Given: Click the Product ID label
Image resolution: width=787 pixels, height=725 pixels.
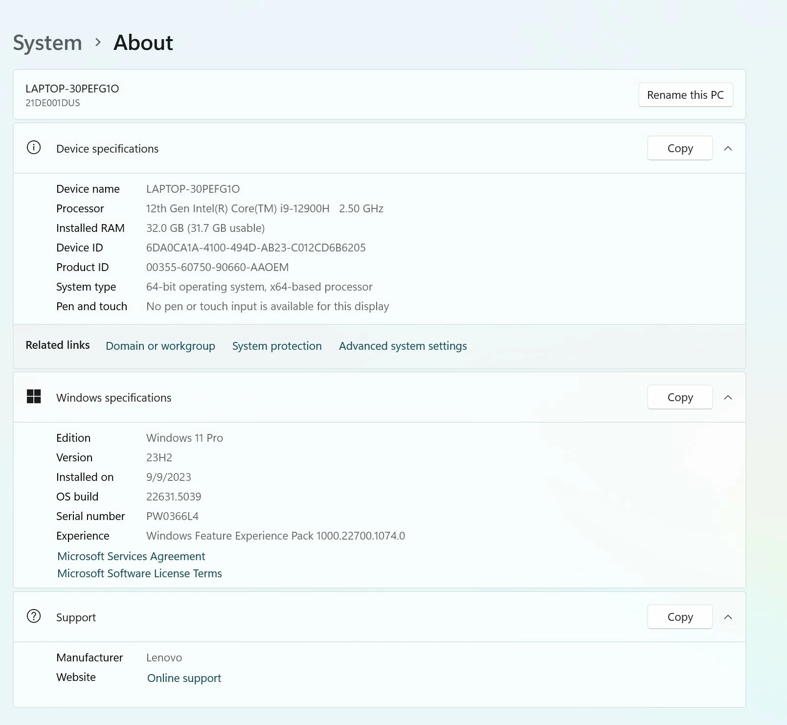Looking at the screenshot, I should pos(83,267).
